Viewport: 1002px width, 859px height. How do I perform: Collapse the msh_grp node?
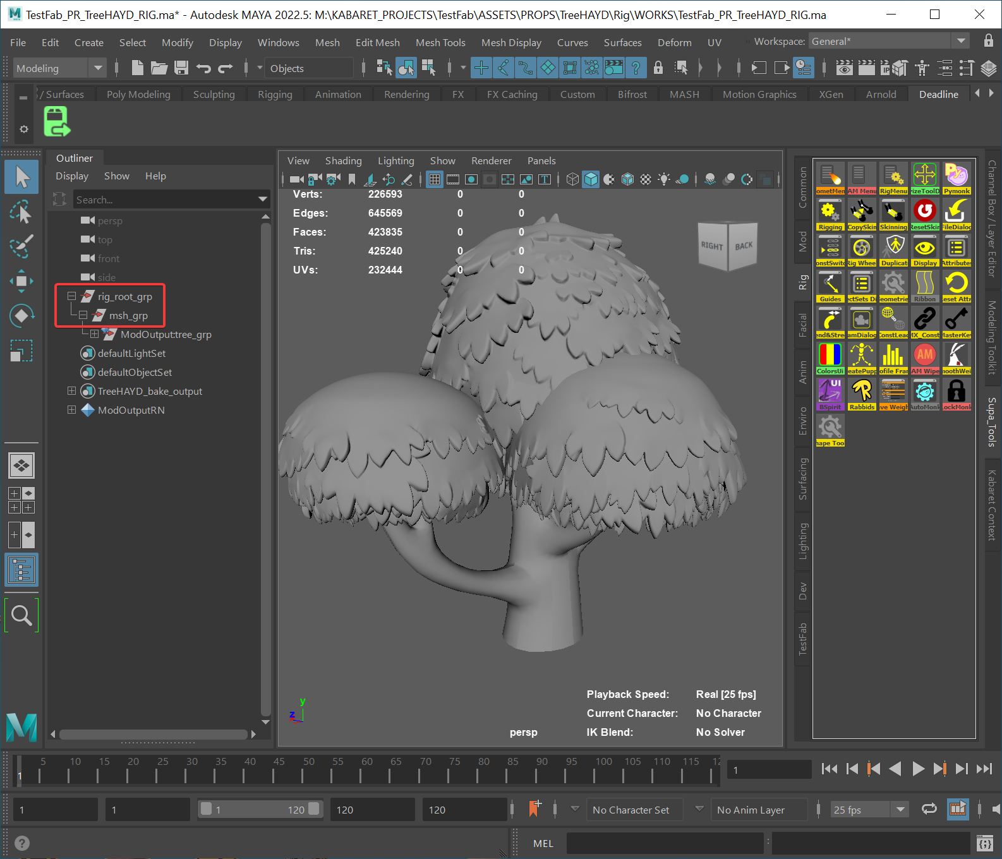point(83,315)
